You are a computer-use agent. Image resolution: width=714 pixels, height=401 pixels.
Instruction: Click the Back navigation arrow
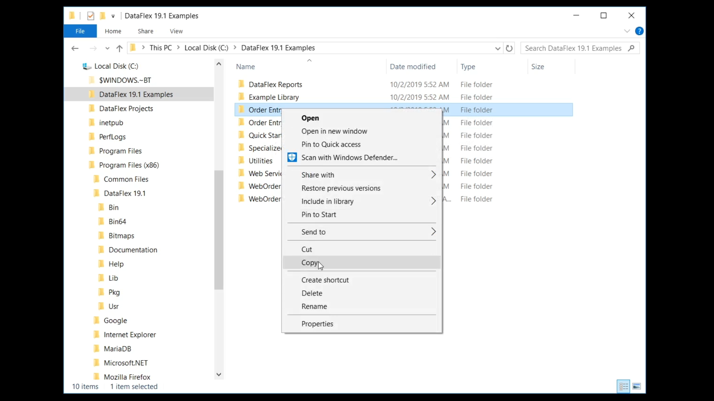click(75, 48)
